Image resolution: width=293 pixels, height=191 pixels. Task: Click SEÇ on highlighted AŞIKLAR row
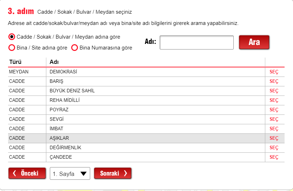coord(274,138)
